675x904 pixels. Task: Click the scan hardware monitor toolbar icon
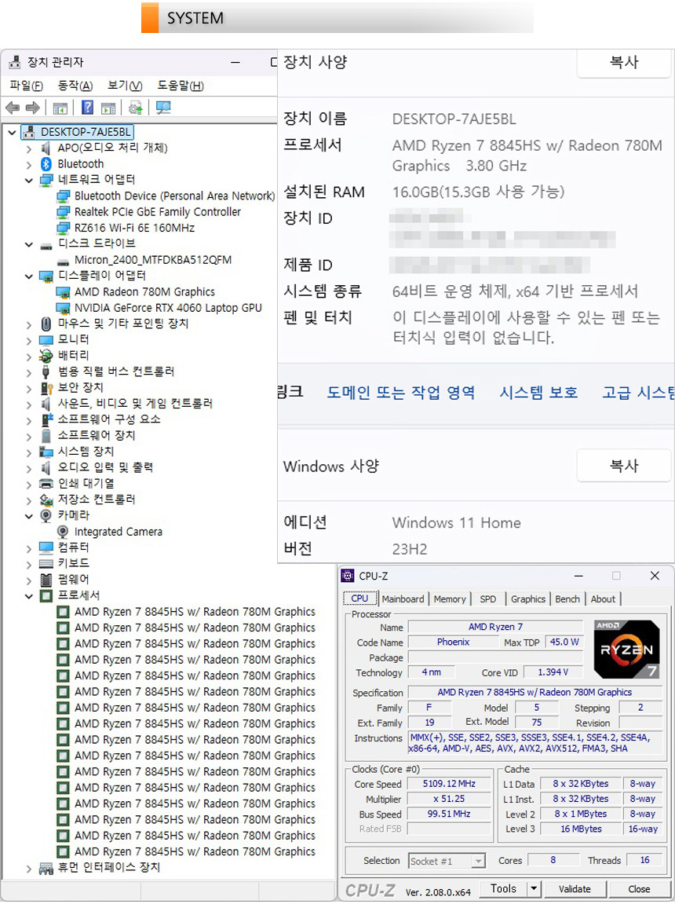(163, 108)
